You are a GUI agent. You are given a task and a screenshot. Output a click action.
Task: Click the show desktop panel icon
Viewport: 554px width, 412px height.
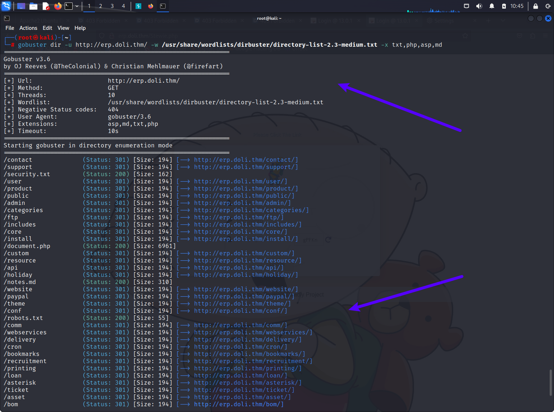click(x=21, y=6)
